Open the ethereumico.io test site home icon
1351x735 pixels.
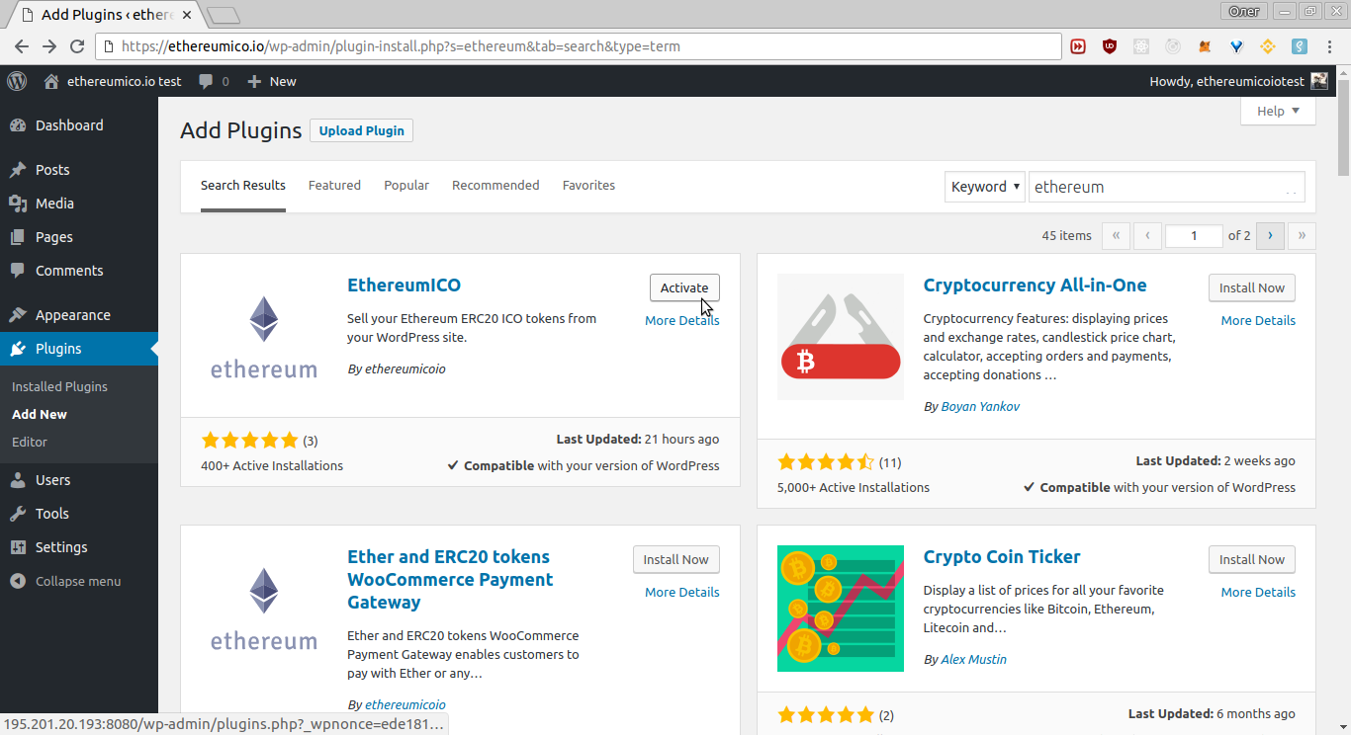click(x=51, y=81)
